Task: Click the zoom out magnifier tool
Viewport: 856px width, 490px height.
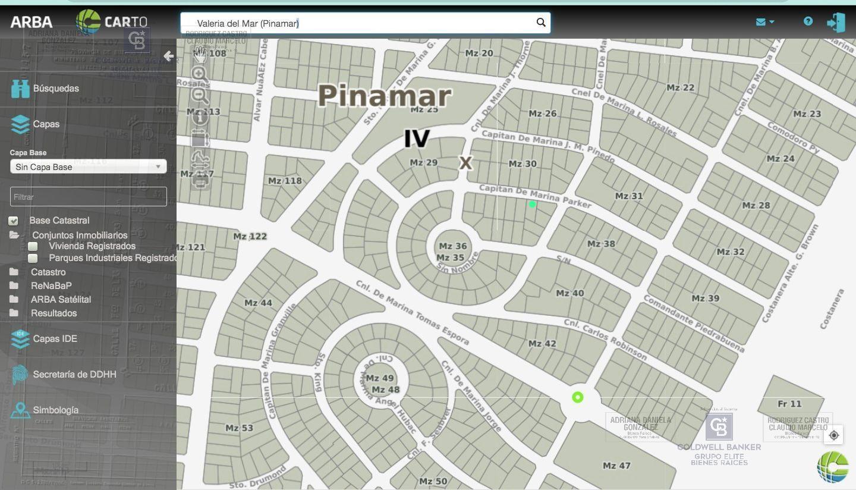Action: (x=200, y=96)
